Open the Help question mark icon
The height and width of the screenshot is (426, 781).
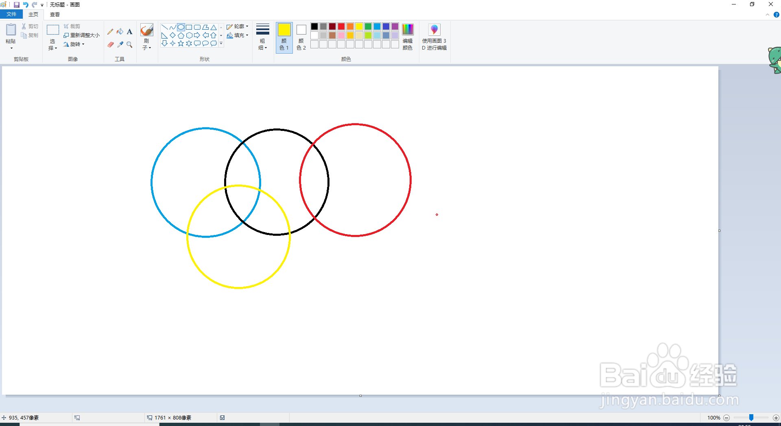point(776,15)
